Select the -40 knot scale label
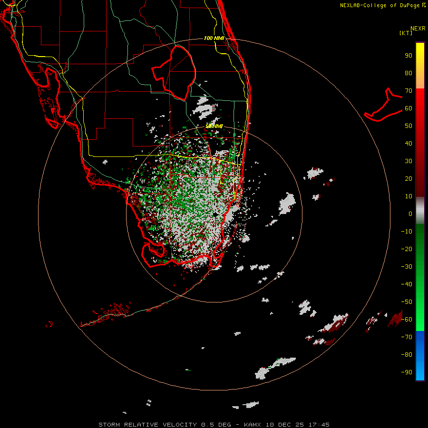428x428 pixels. click(407, 284)
